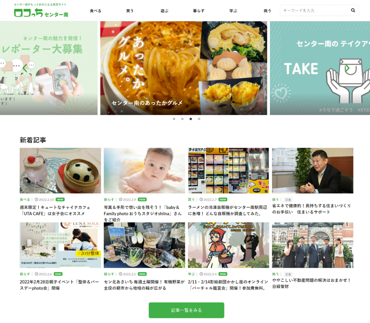
Task: Open the 学ぶ navigation item
Action: pyautogui.click(x=233, y=11)
